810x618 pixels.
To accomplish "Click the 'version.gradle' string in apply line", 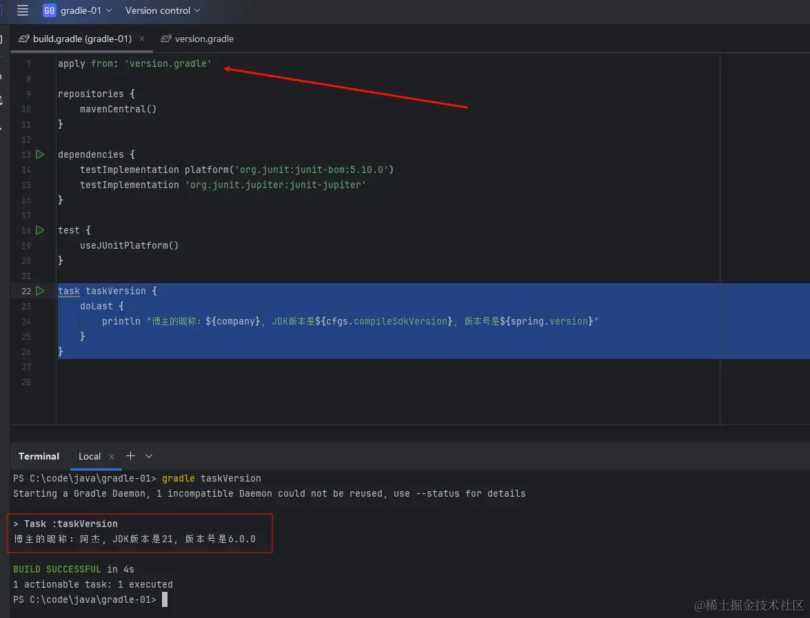I will (x=168, y=63).
